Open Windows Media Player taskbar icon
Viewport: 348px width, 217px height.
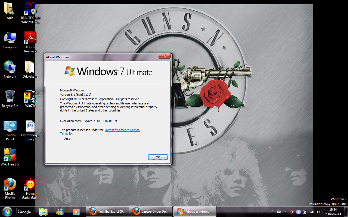point(76,212)
